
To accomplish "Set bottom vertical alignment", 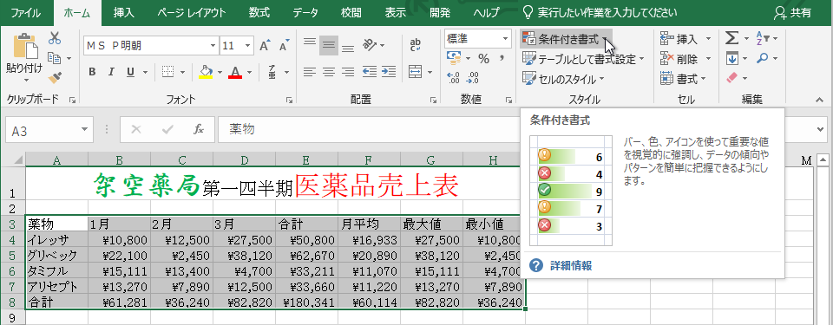I will coord(347,48).
